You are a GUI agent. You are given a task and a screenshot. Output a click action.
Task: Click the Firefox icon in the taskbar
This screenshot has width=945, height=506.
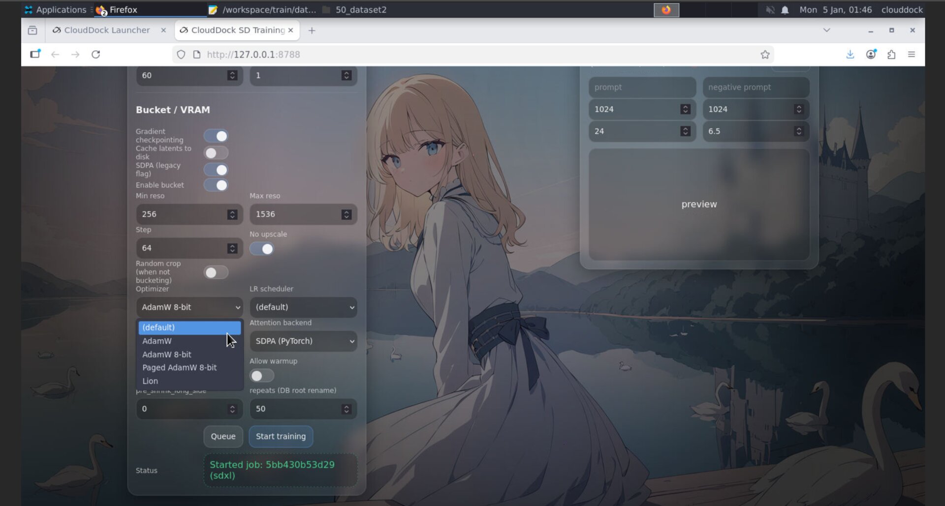click(101, 9)
